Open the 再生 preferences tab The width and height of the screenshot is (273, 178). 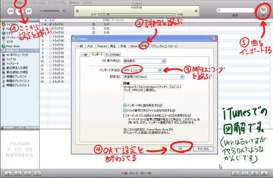pos(113,46)
